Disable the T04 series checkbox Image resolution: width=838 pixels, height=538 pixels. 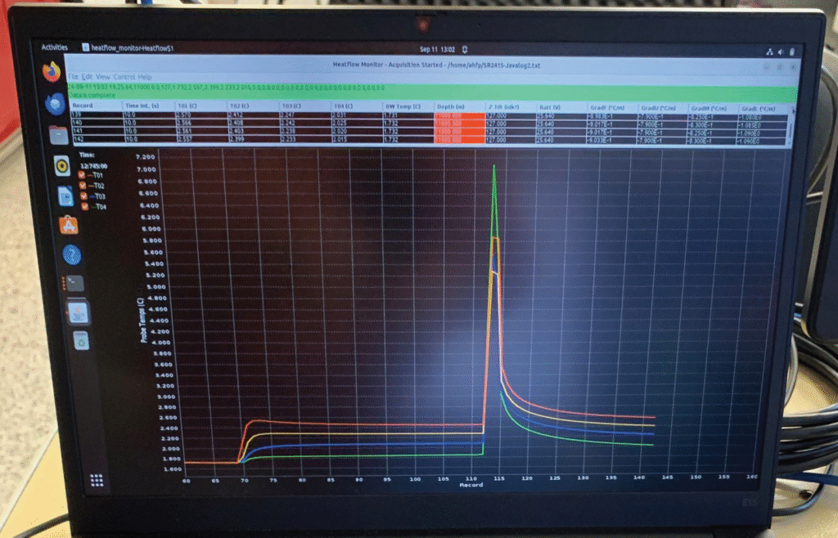83,207
